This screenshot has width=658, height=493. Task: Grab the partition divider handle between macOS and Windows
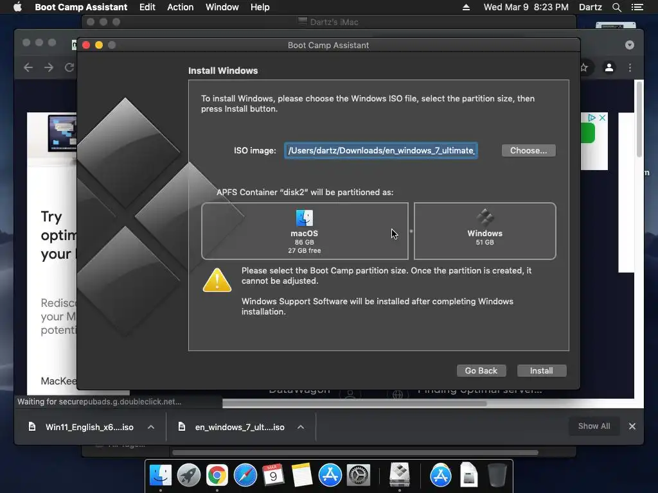tap(411, 231)
